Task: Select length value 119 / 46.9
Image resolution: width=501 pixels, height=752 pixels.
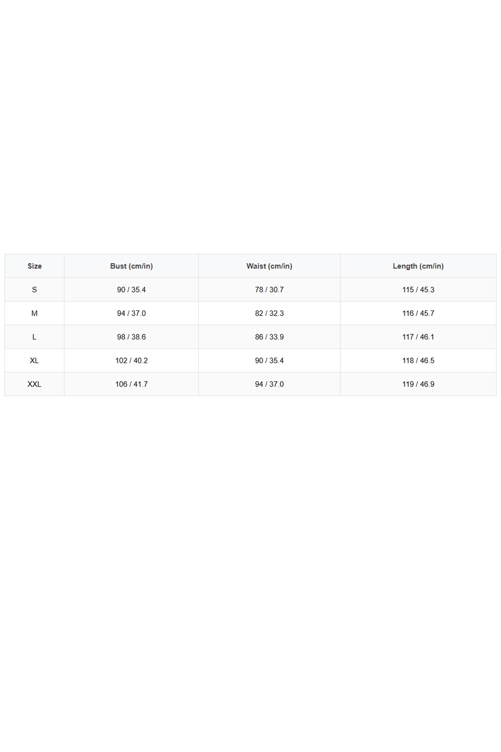Action: [418, 384]
